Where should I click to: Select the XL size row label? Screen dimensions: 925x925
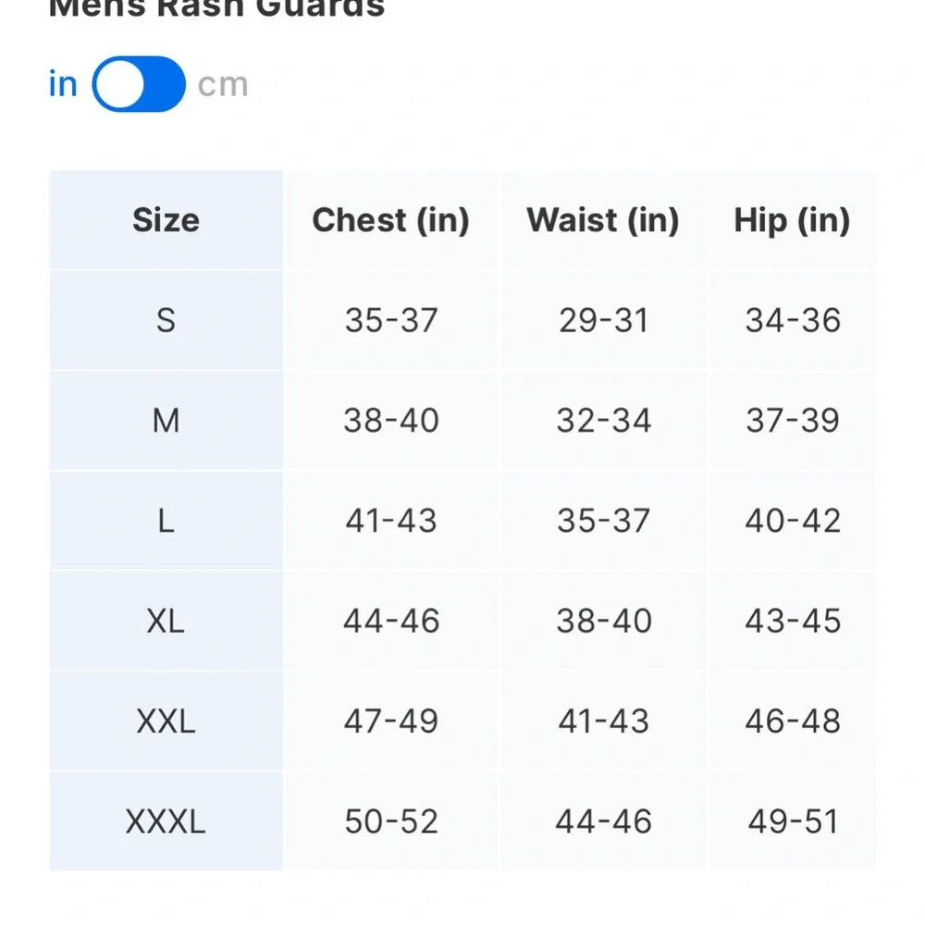166,621
